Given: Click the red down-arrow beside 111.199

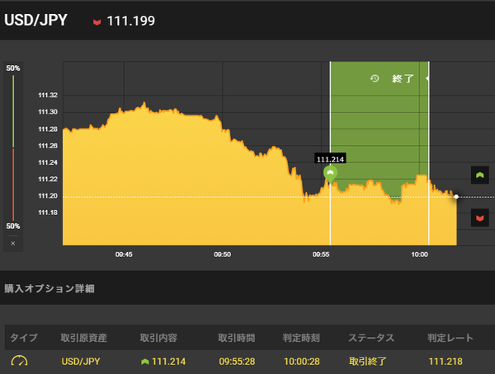Looking at the screenshot, I should (97, 21).
